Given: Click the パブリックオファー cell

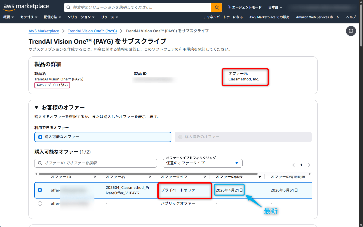Looking at the screenshot, I should [178, 204].
